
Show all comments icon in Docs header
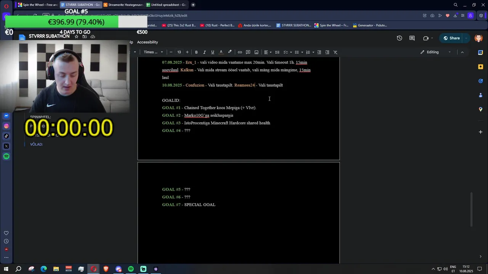pyautogui.click(x=412, y=38)
